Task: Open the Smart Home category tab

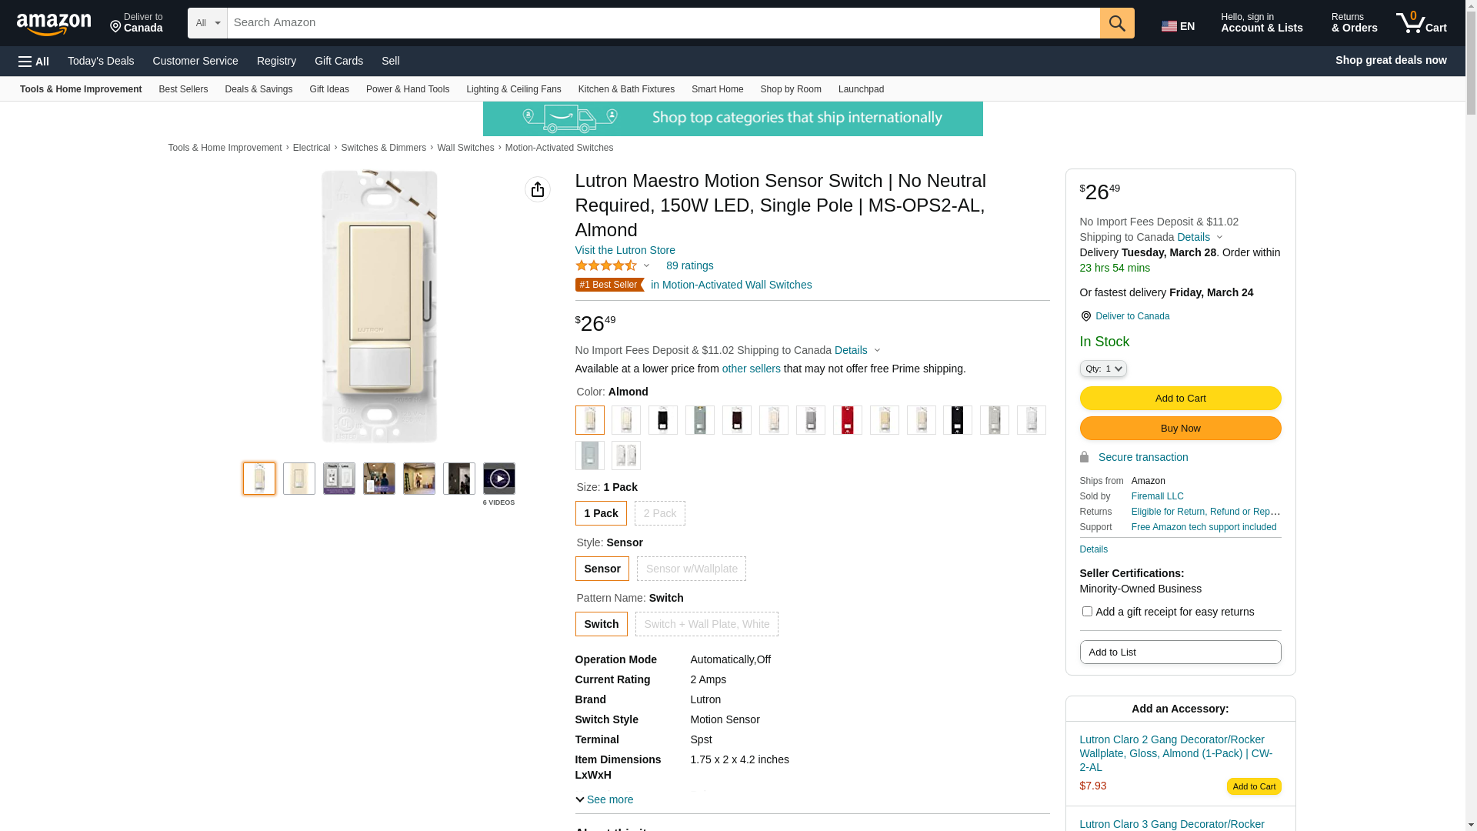Action: pyautogui.click(x=717, y=89)
